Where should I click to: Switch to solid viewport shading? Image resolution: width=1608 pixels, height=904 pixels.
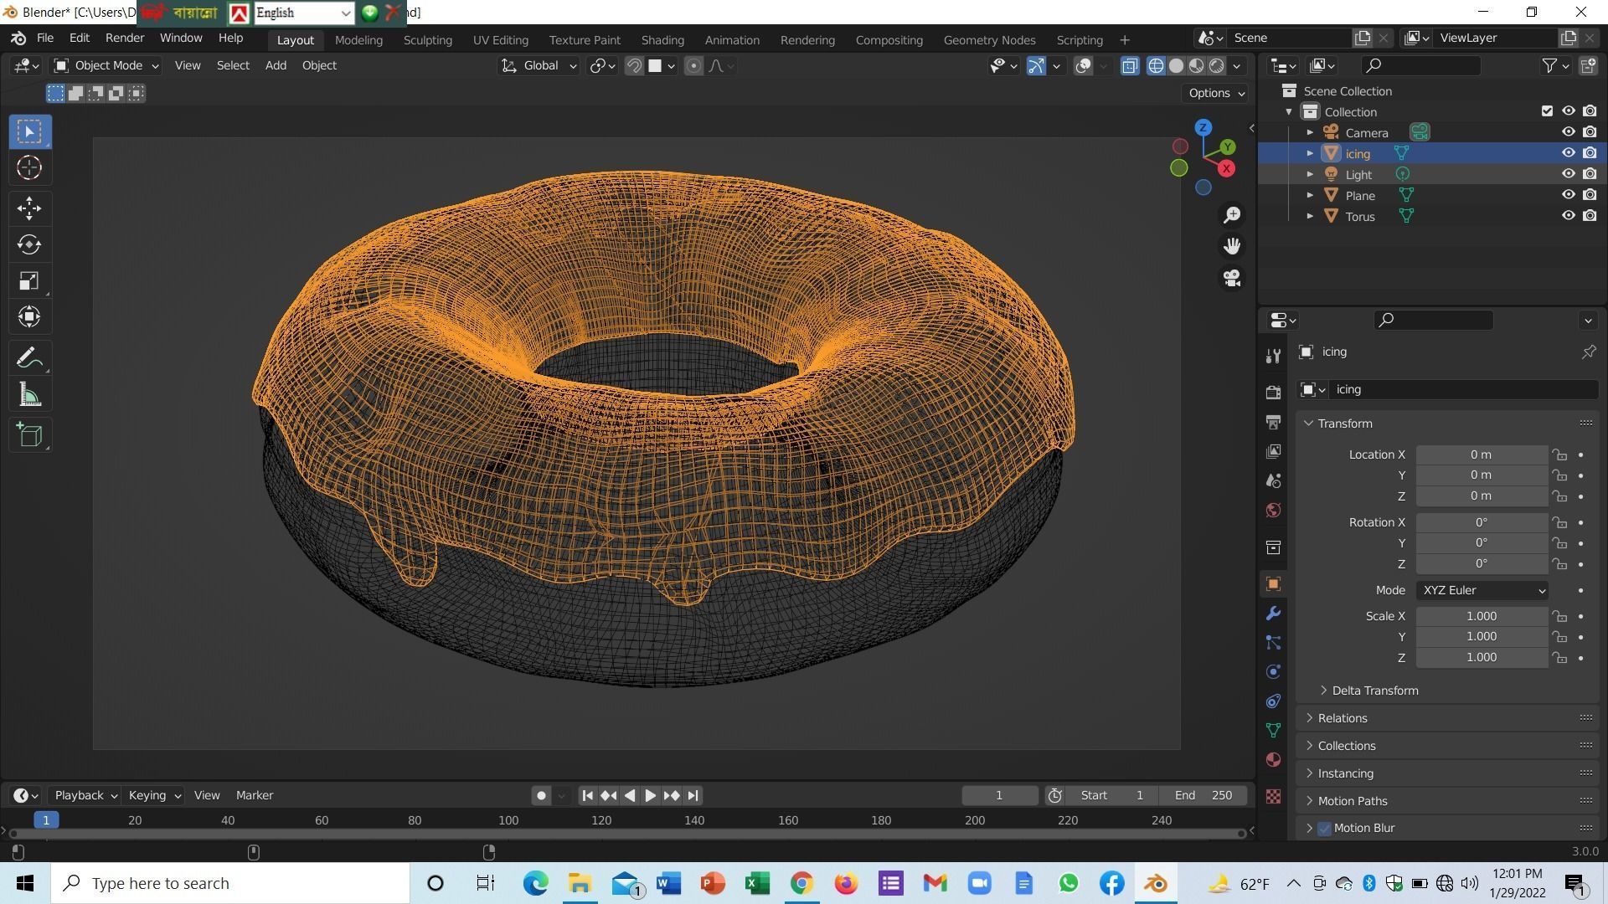click(x=1176, y=66)
